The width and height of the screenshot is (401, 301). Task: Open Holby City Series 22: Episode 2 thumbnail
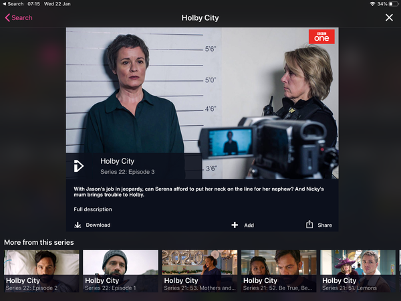[x=41, y=271]
